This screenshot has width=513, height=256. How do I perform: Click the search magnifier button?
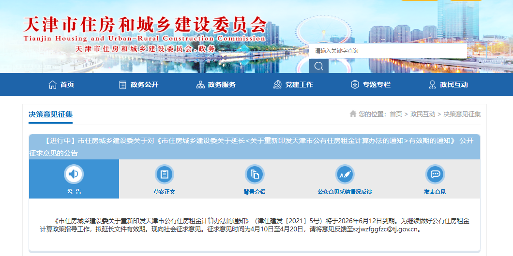[x=318, y=66]
